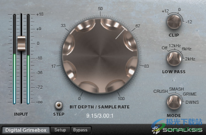Click the 50 mark on the main dial
This screenshot has width=206, height=135.
pyautogui.click(x=100, y=9)
